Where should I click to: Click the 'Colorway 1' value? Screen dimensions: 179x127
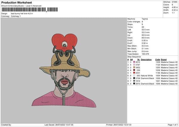click(16, 16)
